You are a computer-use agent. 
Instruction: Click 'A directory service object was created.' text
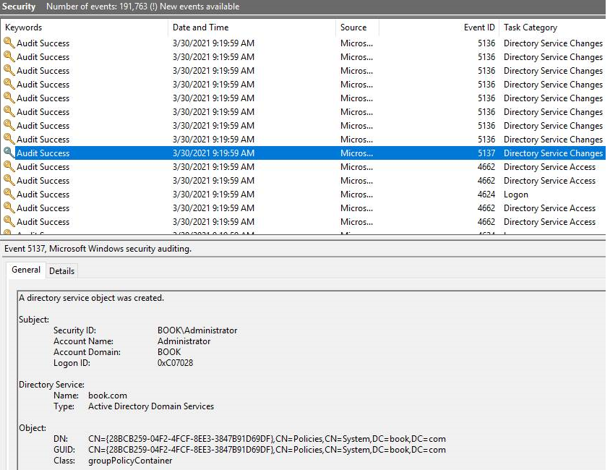click(x=91, y=298)
